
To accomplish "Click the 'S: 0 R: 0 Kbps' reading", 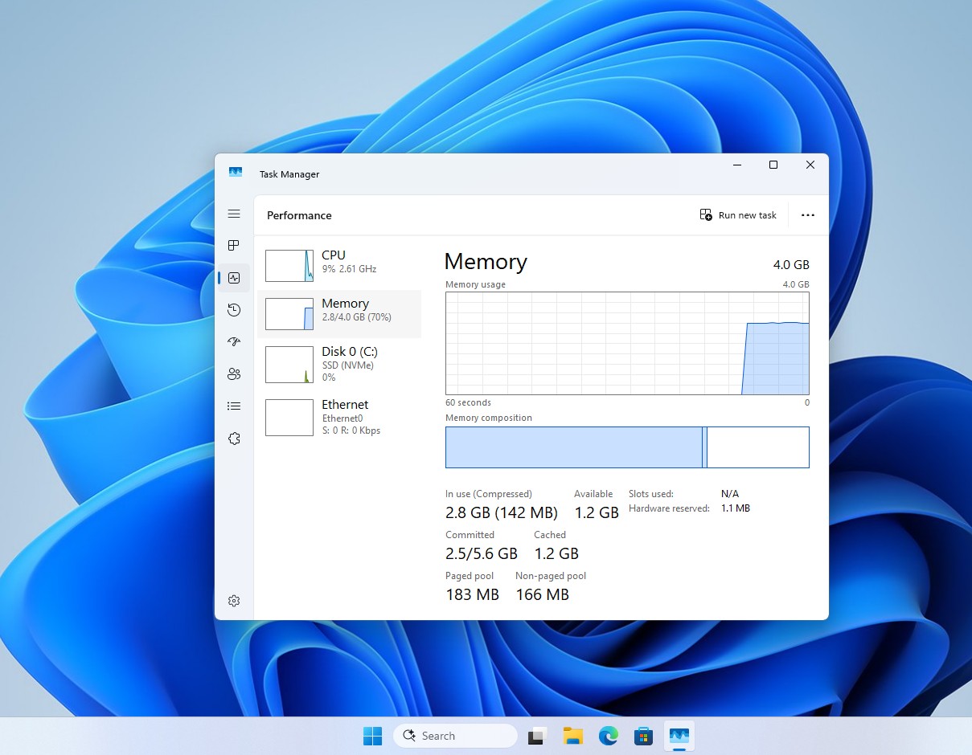I will pyautogui.click(x=351, y=431).
